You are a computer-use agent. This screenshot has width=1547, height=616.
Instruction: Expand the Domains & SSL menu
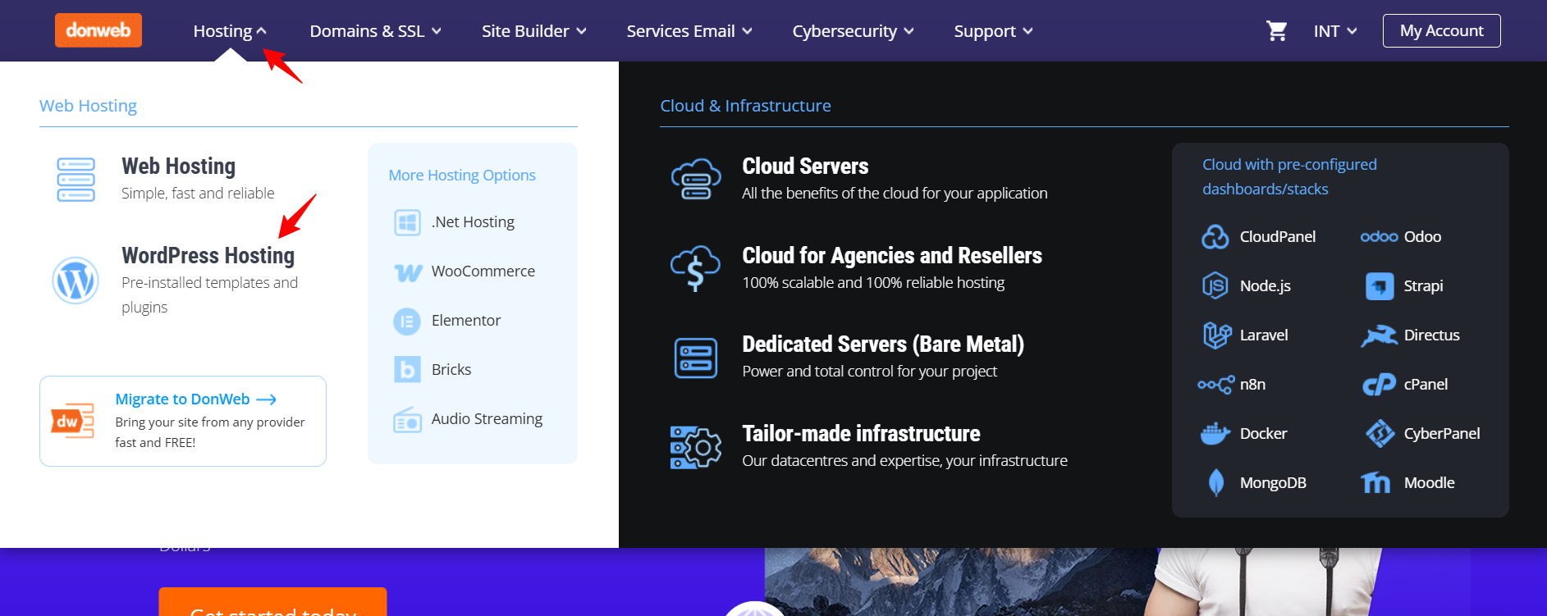tap(376, 31)
